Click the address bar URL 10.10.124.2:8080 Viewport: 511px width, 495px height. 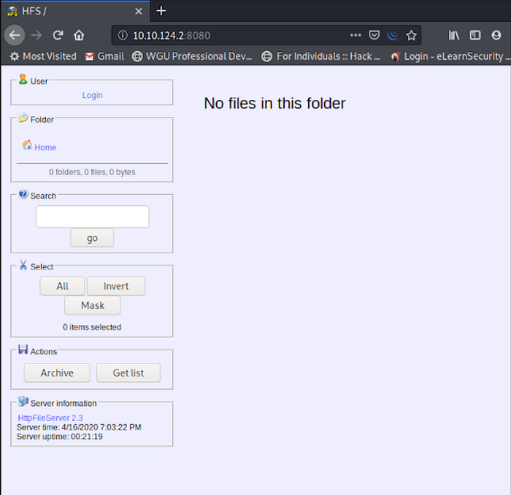click(x=172, y=35)
